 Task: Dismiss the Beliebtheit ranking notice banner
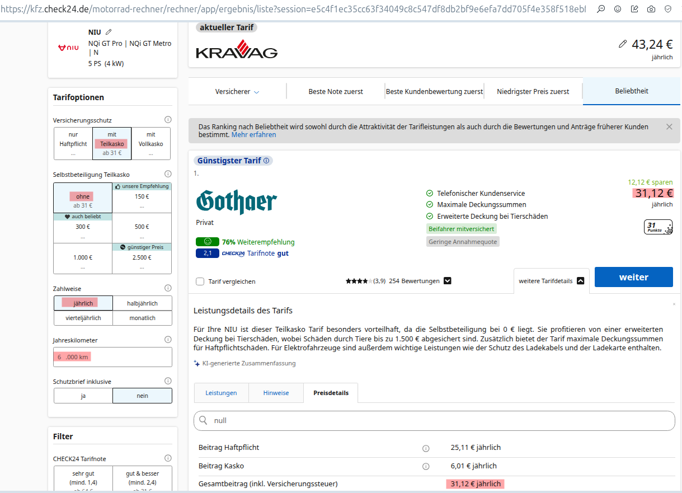point(669,127)
